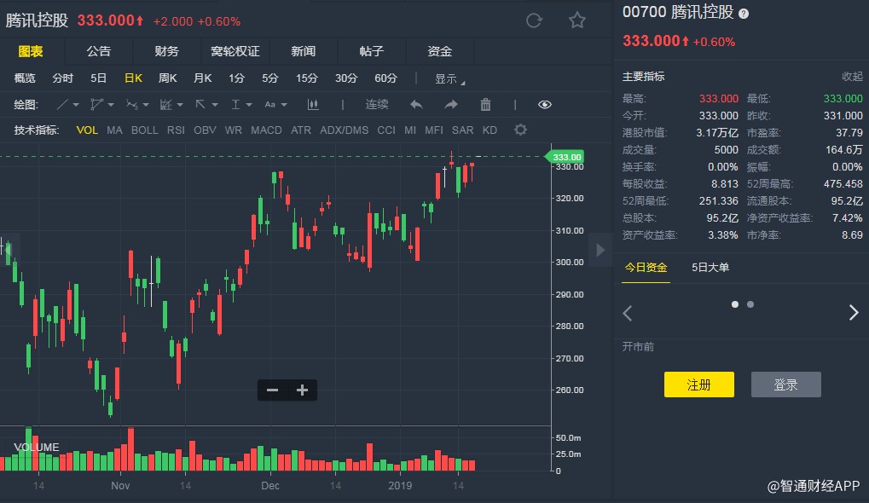Delete drawings with the trash icon
Image resolution: width=869 pixels, height=503 pixels.
[x=485, y=104]
